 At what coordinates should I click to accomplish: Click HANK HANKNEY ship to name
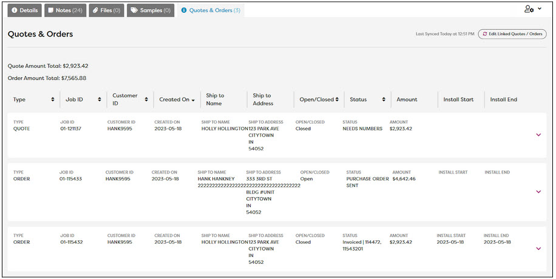point(216,179)
